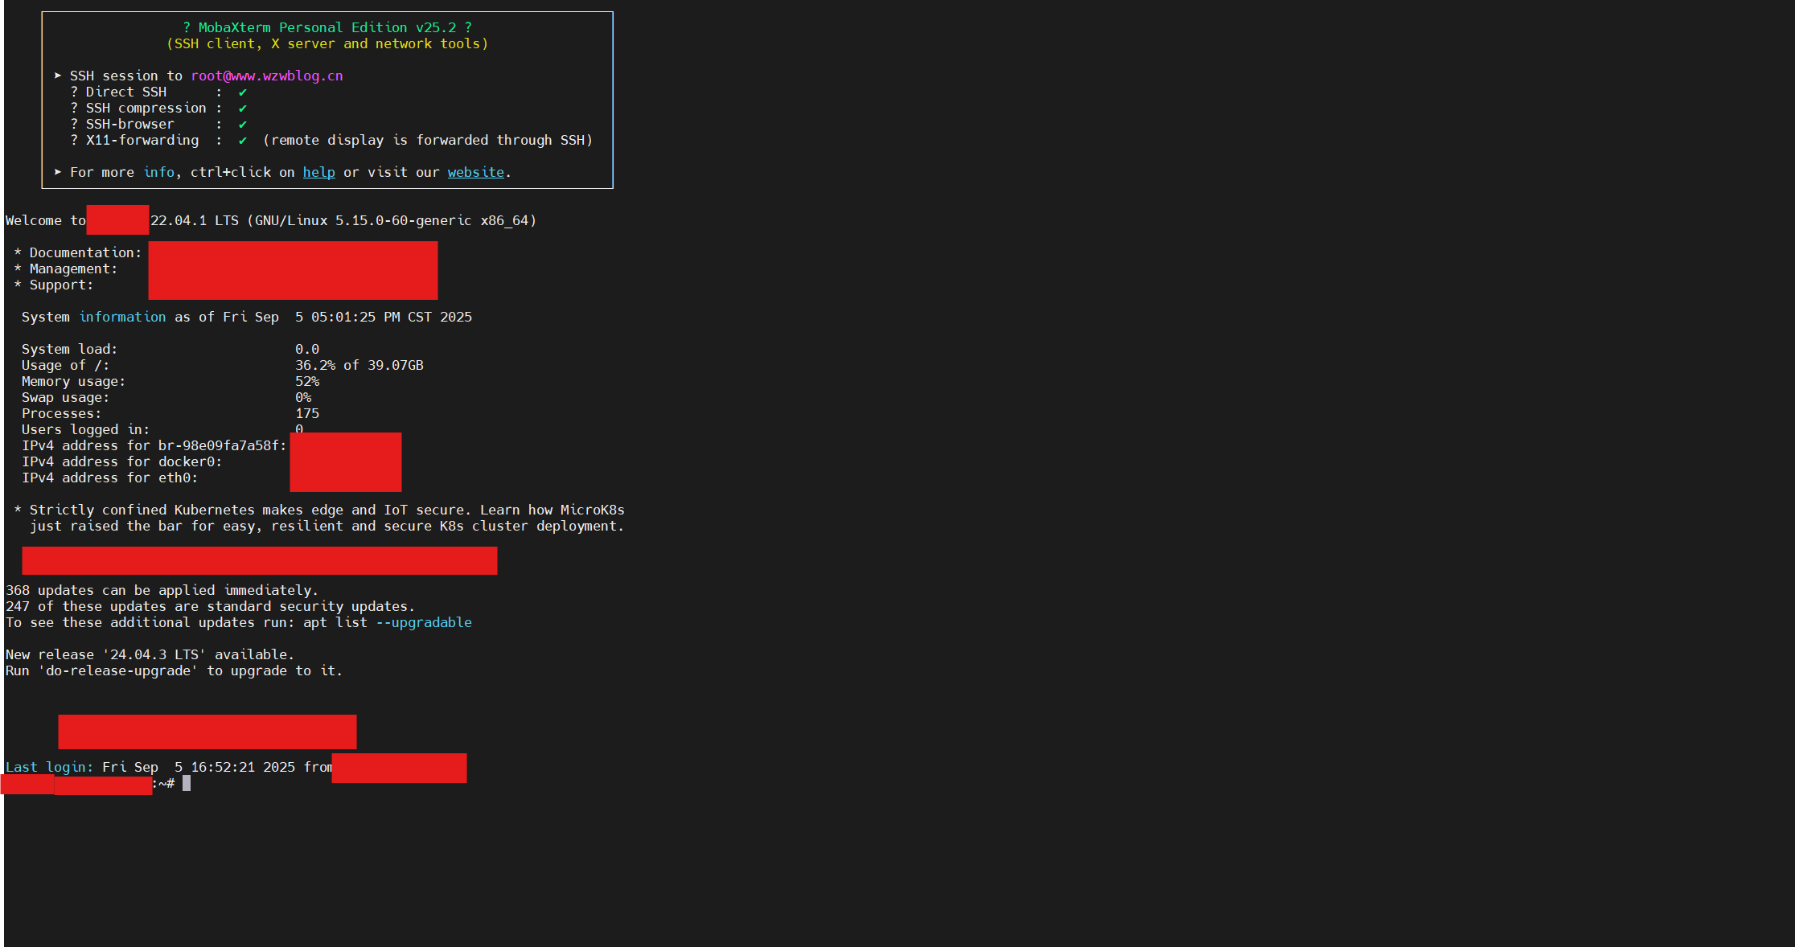Click the X11-forwarding green checkmark
1795x947 pixels.
point(242,141)
